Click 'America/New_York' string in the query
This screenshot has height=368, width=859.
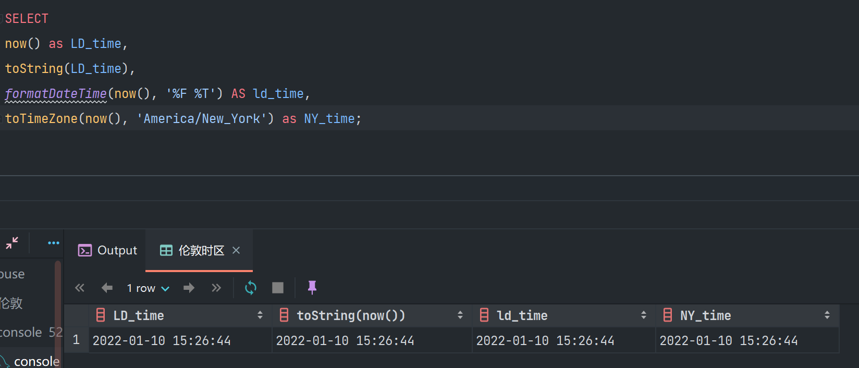tap(205, 119)
